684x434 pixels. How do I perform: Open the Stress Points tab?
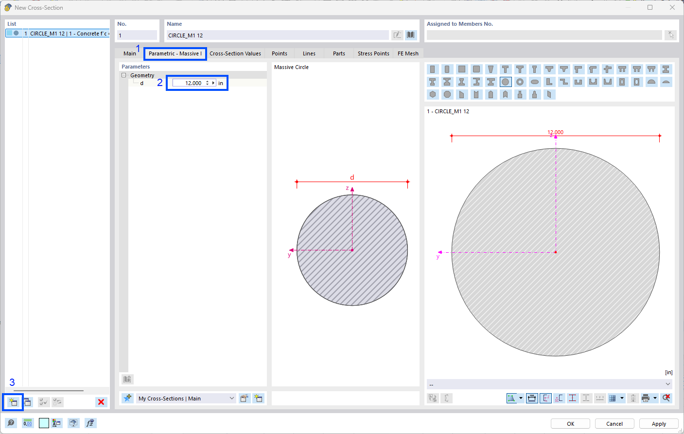(x=373, y=53)
